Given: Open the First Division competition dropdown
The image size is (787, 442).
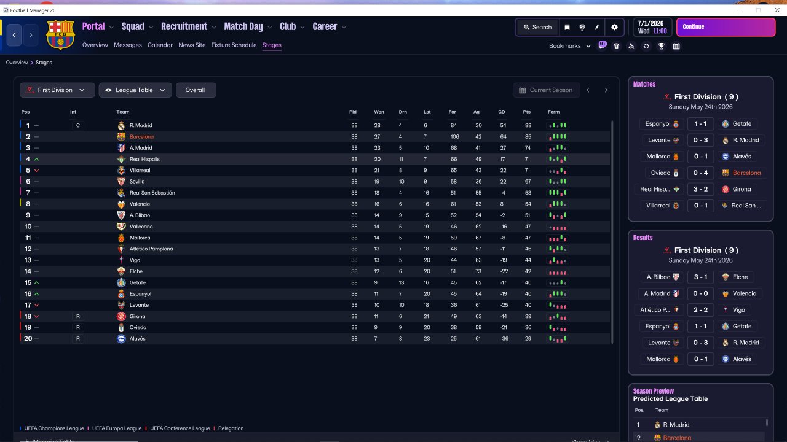Looking at the screenshot, I should click(57, 90).
